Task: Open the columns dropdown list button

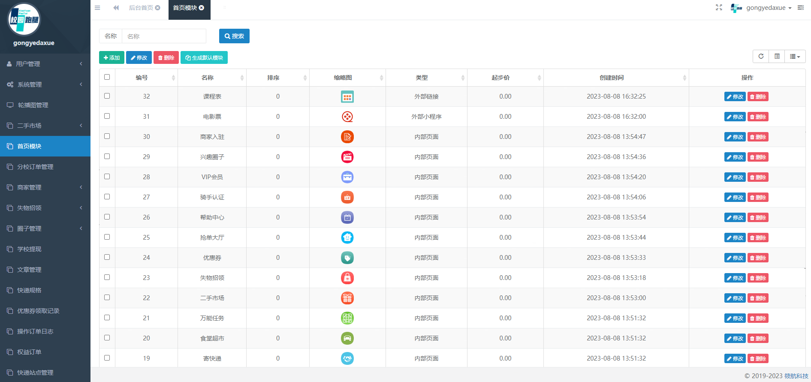Action: click(795, 56)
